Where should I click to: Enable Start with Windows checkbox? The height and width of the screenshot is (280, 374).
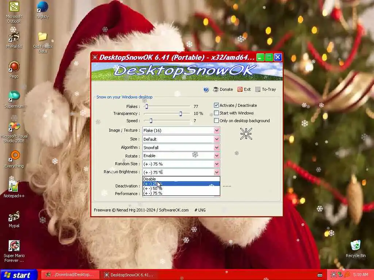216,113
